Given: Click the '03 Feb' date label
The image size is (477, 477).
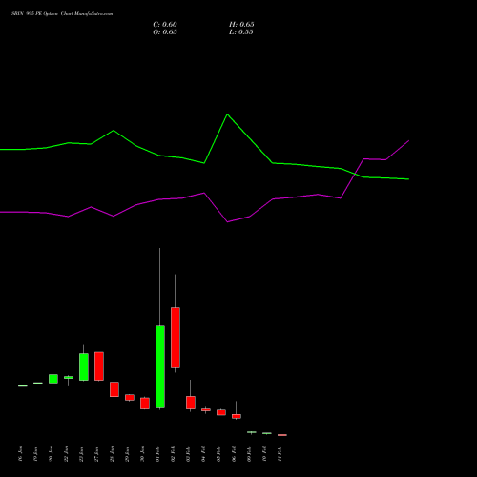Looking at the screenshot, I should [189, 454].
